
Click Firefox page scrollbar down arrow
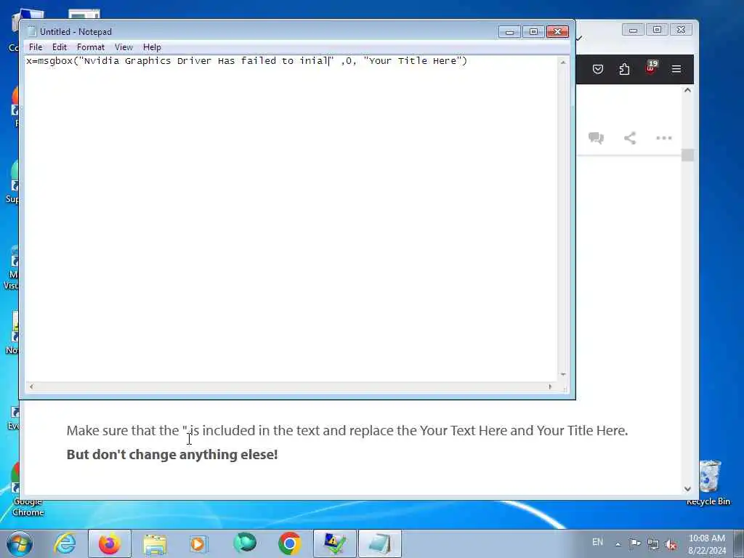pyautogui.click(x=687, y=489)
